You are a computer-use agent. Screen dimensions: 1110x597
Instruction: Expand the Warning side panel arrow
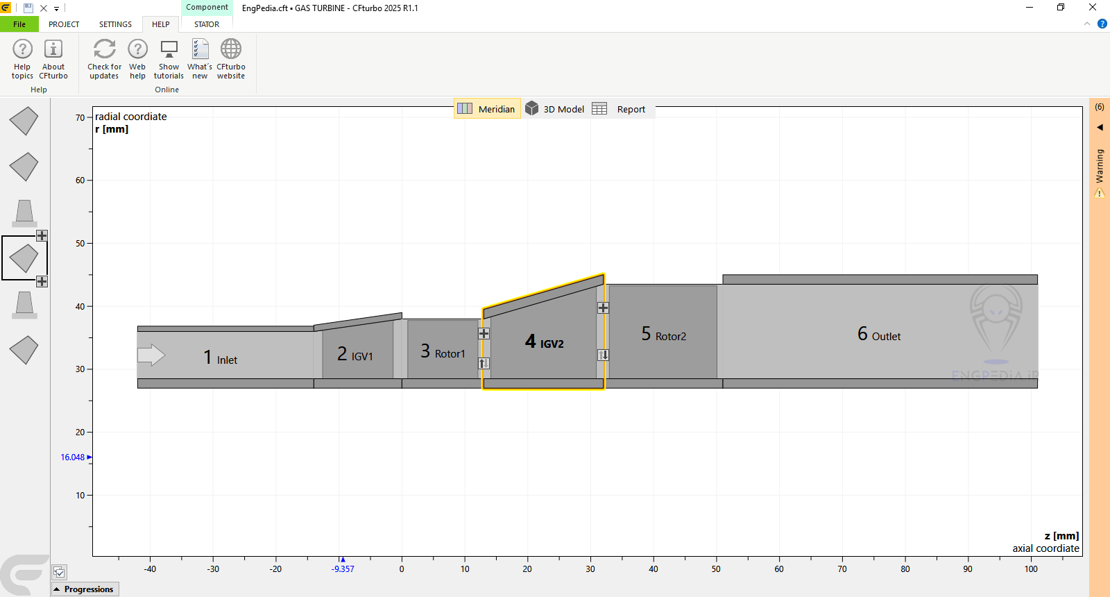[x=1100, y=127]
